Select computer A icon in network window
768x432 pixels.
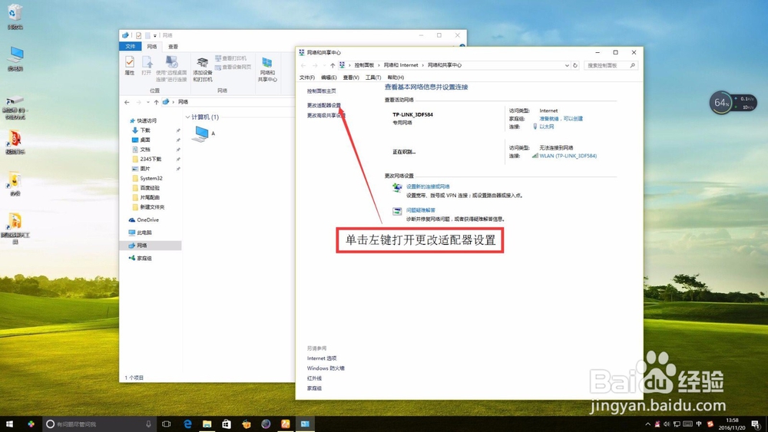tap(200, 134)
